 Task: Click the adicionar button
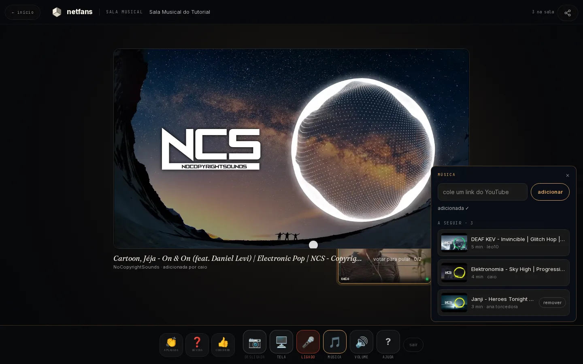pyautogui.click(x=550, y=192)
